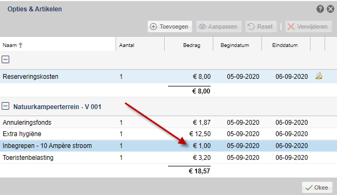Click the Toevoegen button

coord(170,26)
